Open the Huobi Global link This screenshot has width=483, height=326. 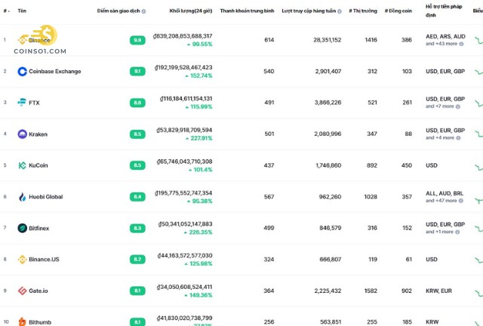[x=46, y=197]
